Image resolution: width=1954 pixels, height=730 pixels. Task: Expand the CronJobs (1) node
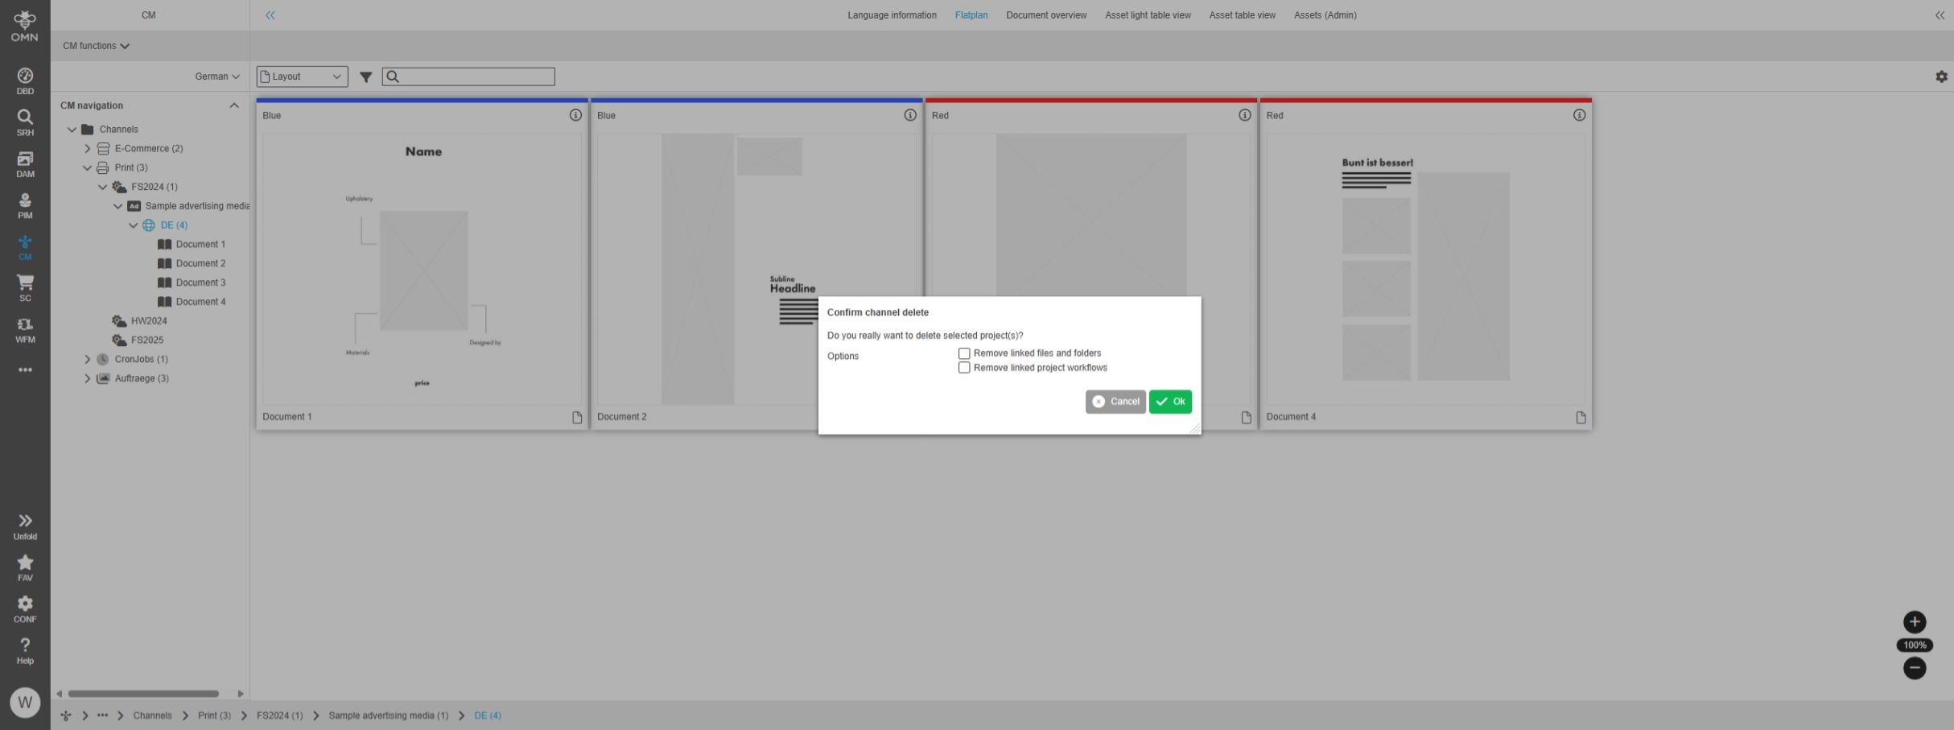[x=87, y=360]
